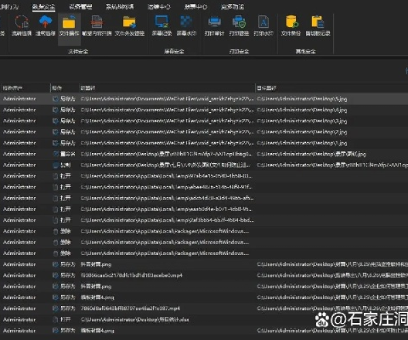This screenshot has height=340, width=408.
Task: Click the .mp4 file name starting 7860d8af
Action: (x=130, y=309)
